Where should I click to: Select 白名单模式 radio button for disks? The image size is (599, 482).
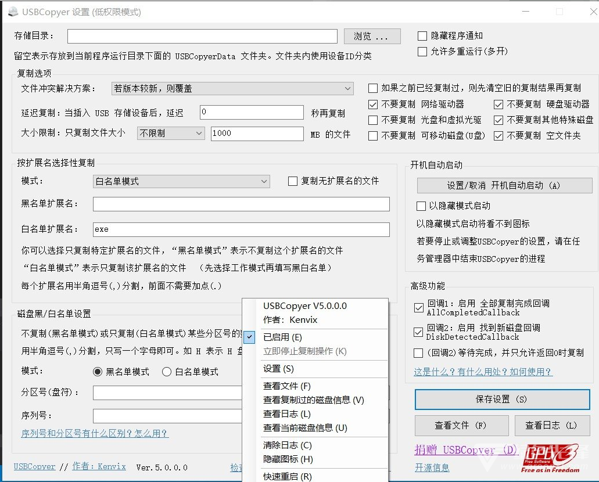click(x=167, y=372)
